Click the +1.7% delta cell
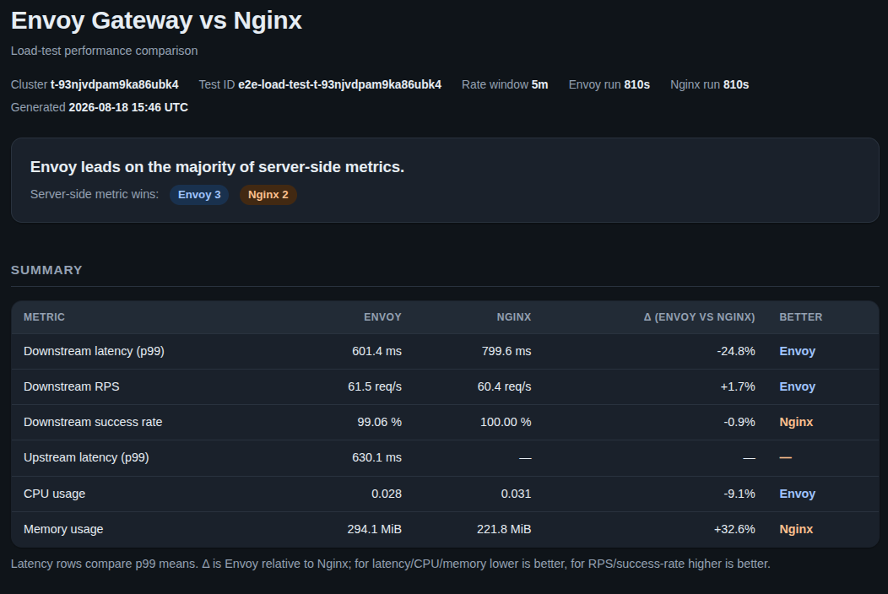The image size is (888, 594). (738, 386)
